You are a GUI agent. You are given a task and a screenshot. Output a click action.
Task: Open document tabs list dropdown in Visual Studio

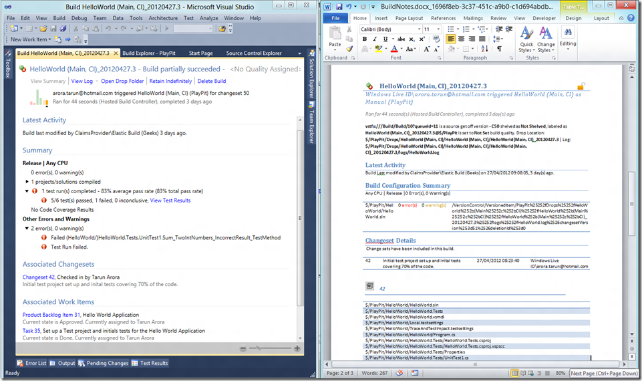click(300, 53)
